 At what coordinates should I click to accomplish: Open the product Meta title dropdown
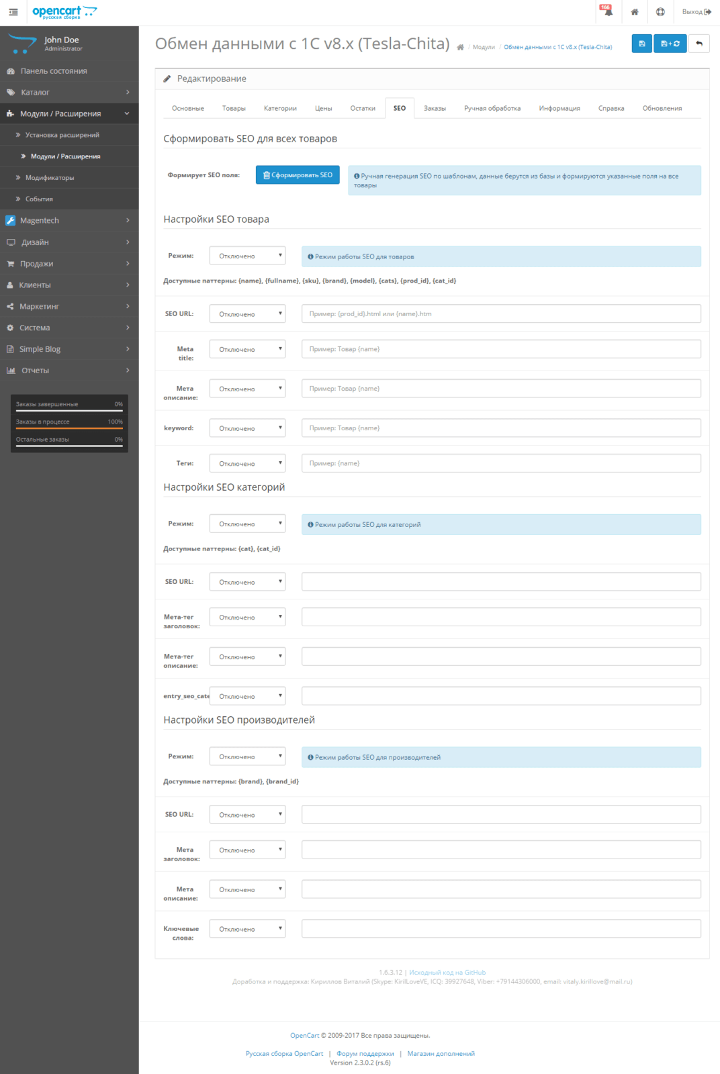coord(247,349)
